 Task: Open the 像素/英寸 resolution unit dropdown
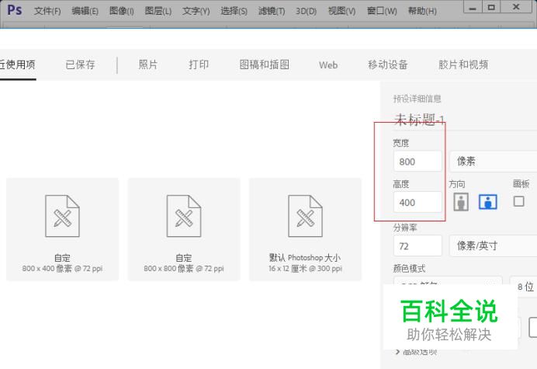pos(494,246)
